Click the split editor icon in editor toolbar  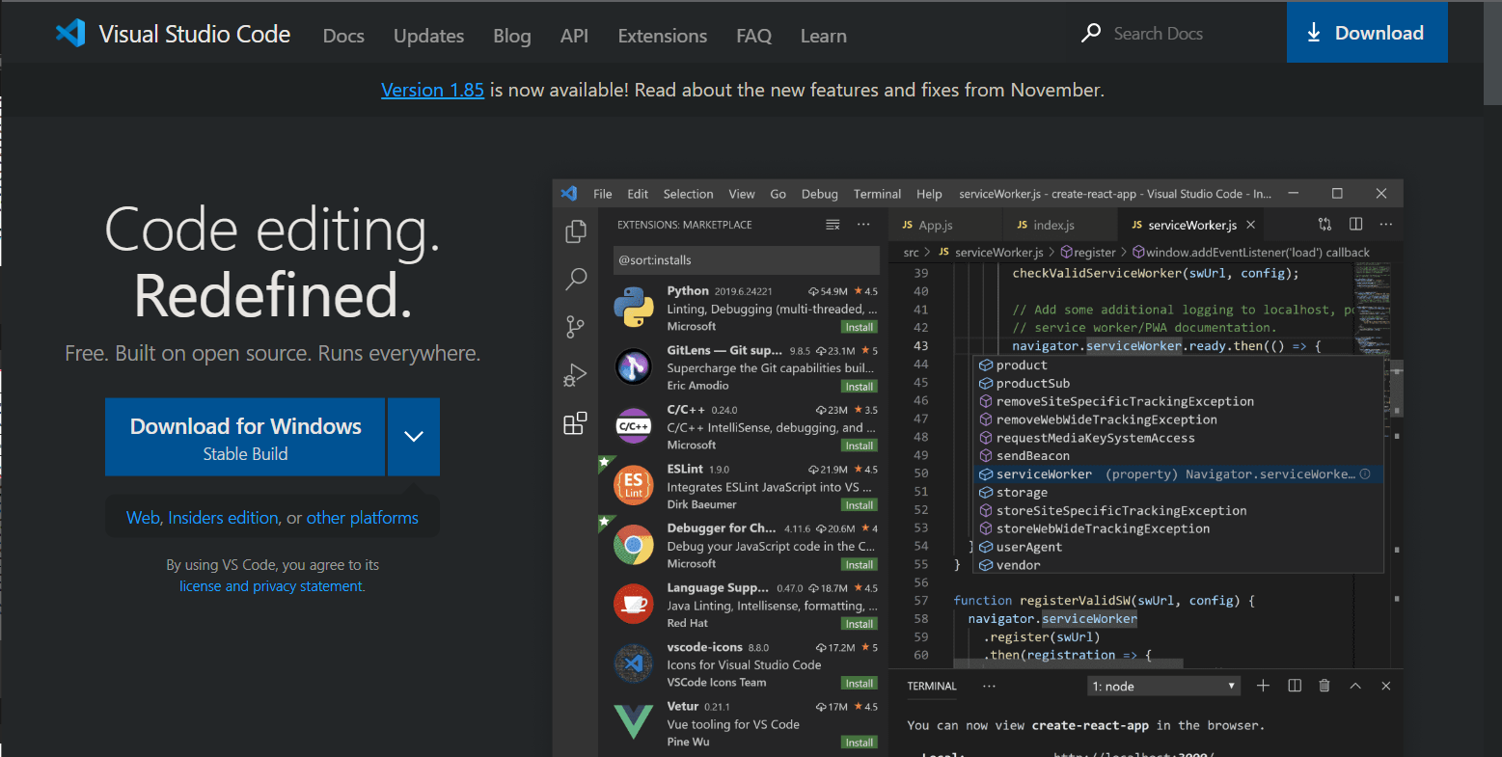[x=1355, y=225]
